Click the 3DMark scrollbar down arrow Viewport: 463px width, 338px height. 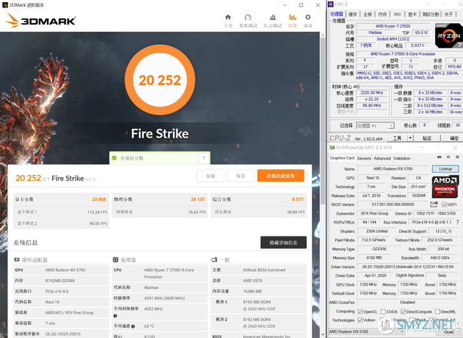coord(323,335)
